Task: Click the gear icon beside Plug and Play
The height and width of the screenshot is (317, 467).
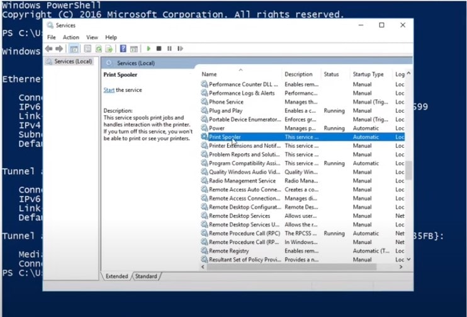Action: pyautogui.click(x=205, y=111)
